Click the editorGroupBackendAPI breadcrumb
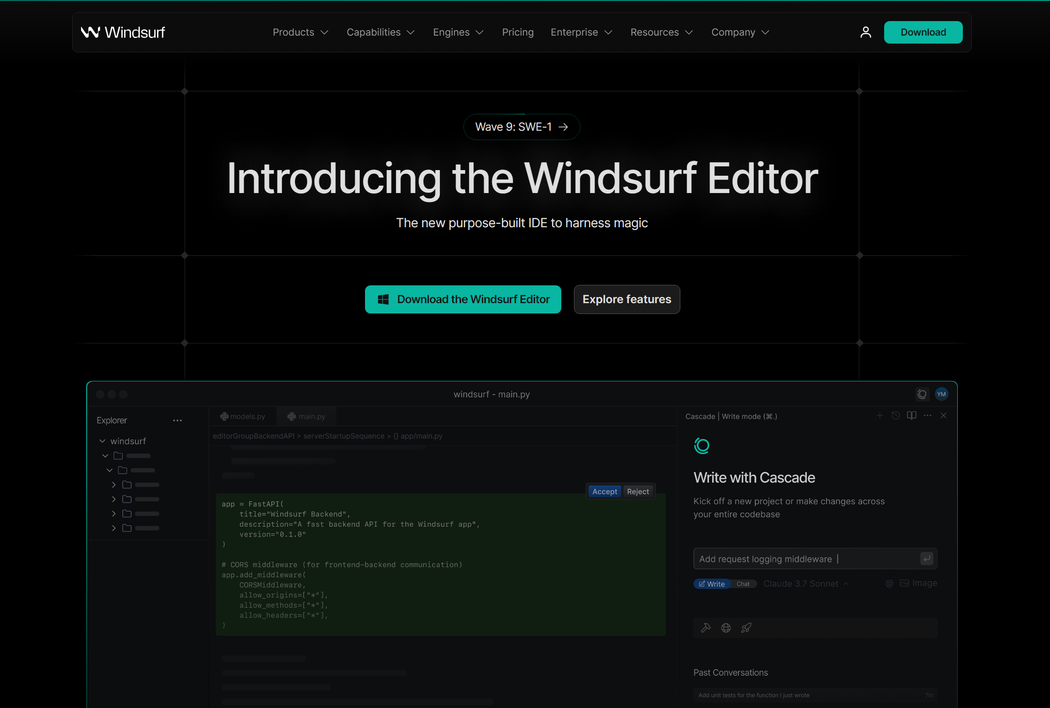This screenshot has height=708, width=1050. click(x=253, y=436)
